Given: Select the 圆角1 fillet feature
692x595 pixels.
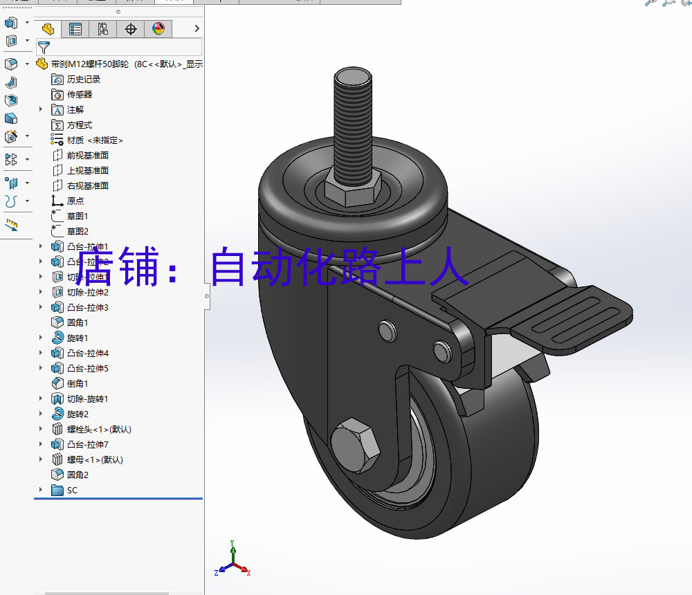Looking at the screenshot, I should click(78, 322).
